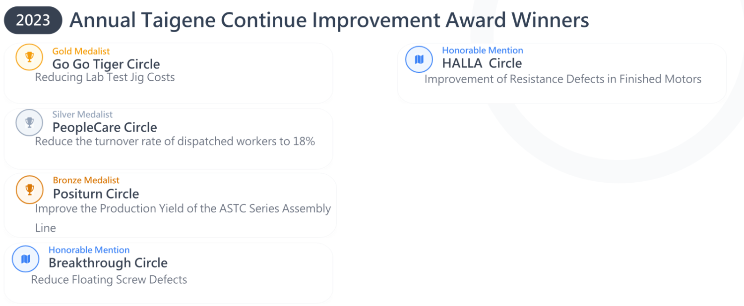Click the Silver Medalist label
Screen dimensions: 744x306
pos(82,114)
